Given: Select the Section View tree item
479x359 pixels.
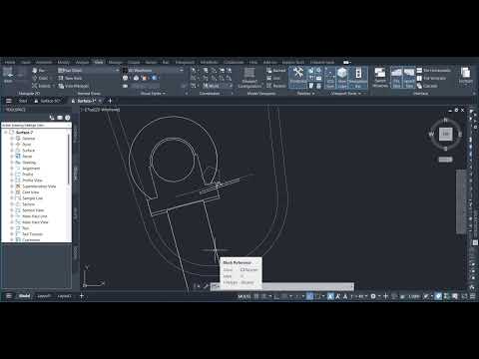Looking at the screenshot, I should click(33, 210).
